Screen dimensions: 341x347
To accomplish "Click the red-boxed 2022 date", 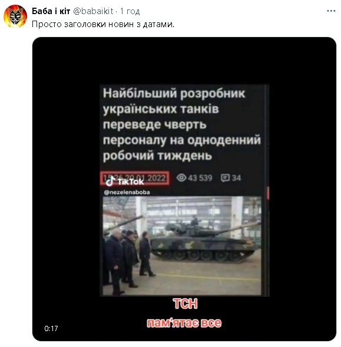I will (134, 178).
